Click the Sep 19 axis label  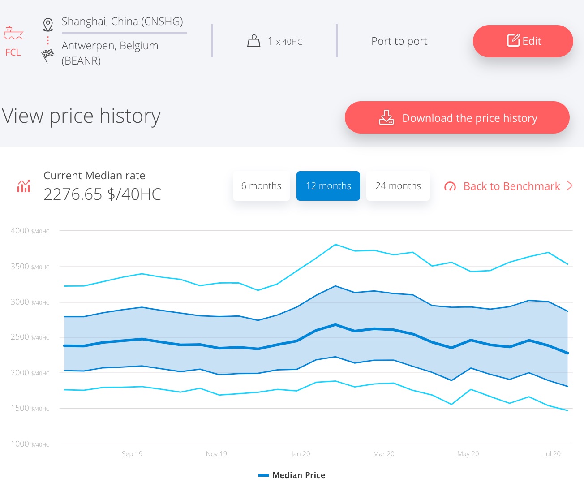point(132,454)
